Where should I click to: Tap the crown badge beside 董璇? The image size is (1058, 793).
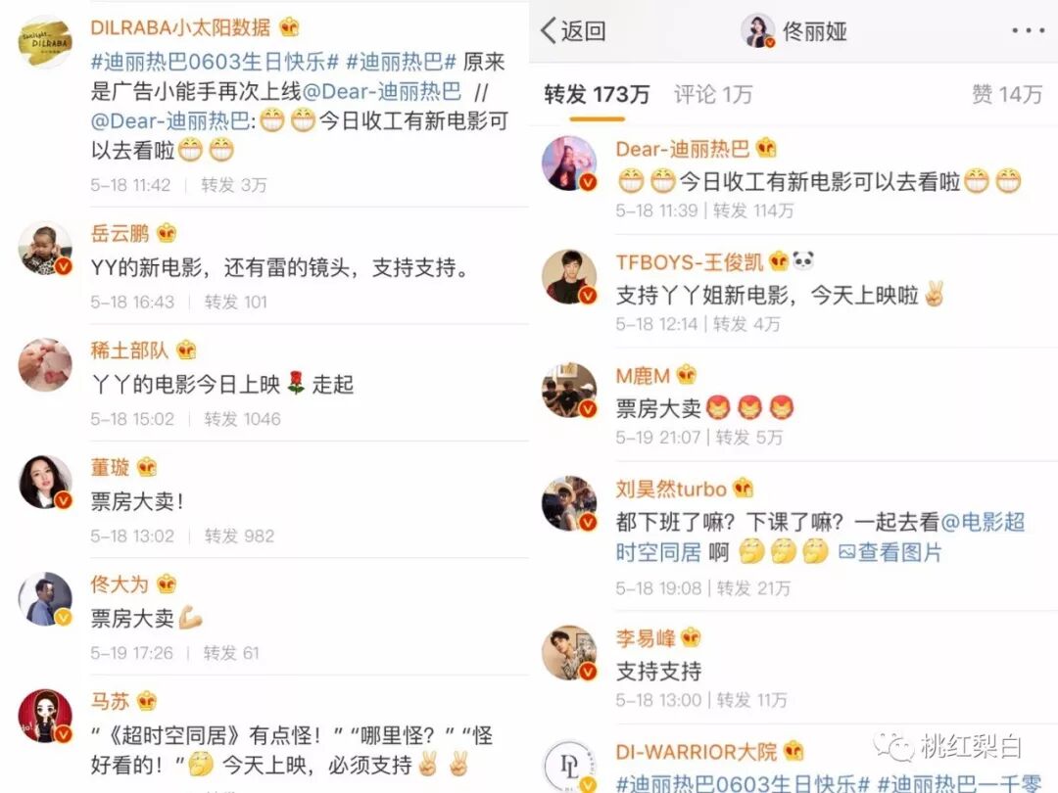[146, 467]
